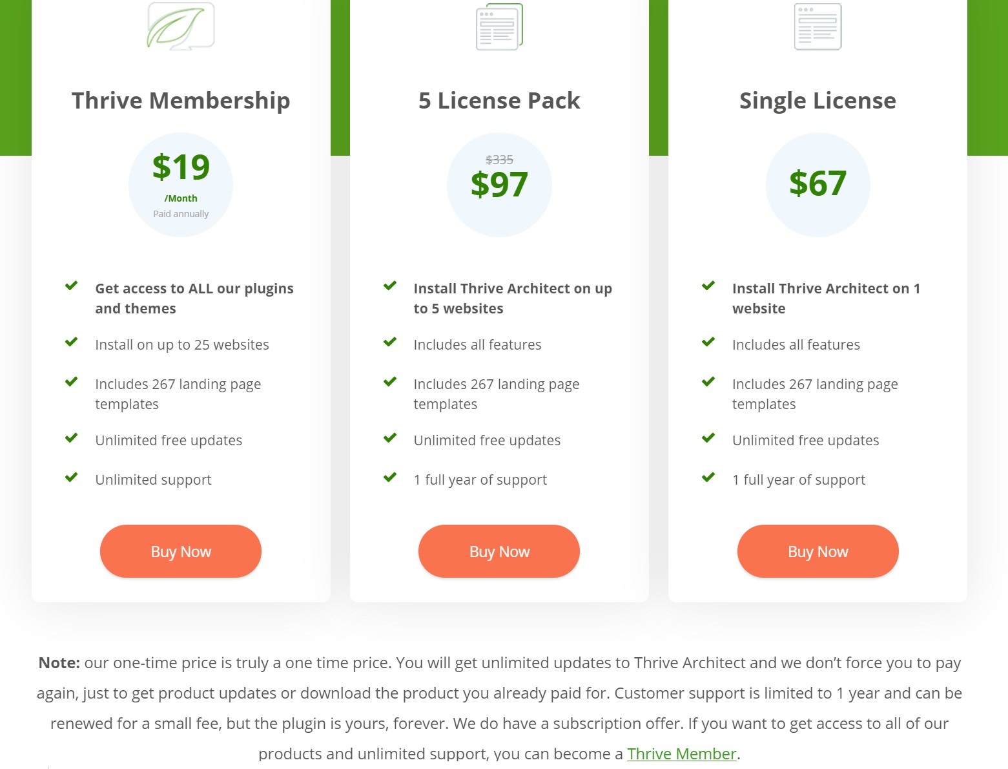Image resolution: width=1008 pixels, height=769 pixels.
Task: Click checkmark beside 'Unlimited support'
Action: 72,478
